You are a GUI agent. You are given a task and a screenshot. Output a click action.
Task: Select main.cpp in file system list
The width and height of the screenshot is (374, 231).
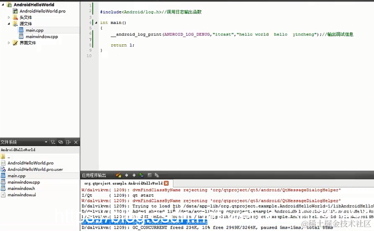[16, 176]
